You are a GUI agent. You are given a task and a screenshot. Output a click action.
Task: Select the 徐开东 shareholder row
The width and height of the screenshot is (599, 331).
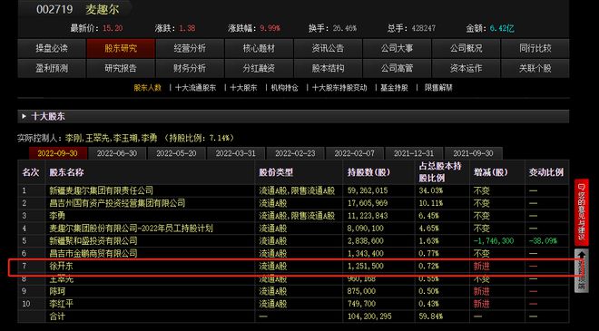pyautogui.click(x=294, y=266)
